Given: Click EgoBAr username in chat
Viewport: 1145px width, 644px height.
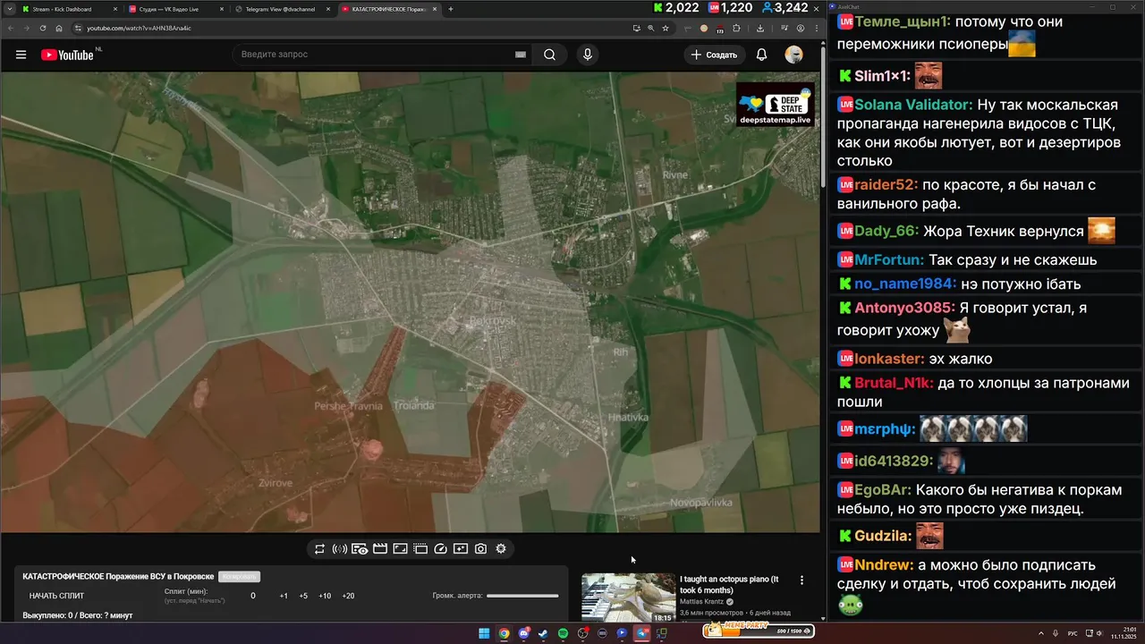Looking at the screenshot, I should point(883,490).
